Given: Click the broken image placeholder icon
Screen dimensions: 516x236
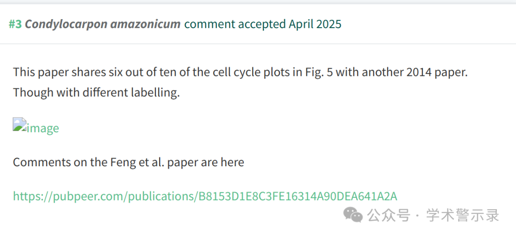Looking at the screenshot, I should 20,124.
